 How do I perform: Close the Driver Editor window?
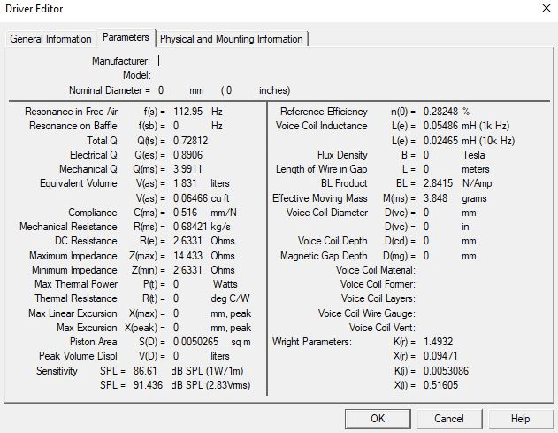pos(547,9)
